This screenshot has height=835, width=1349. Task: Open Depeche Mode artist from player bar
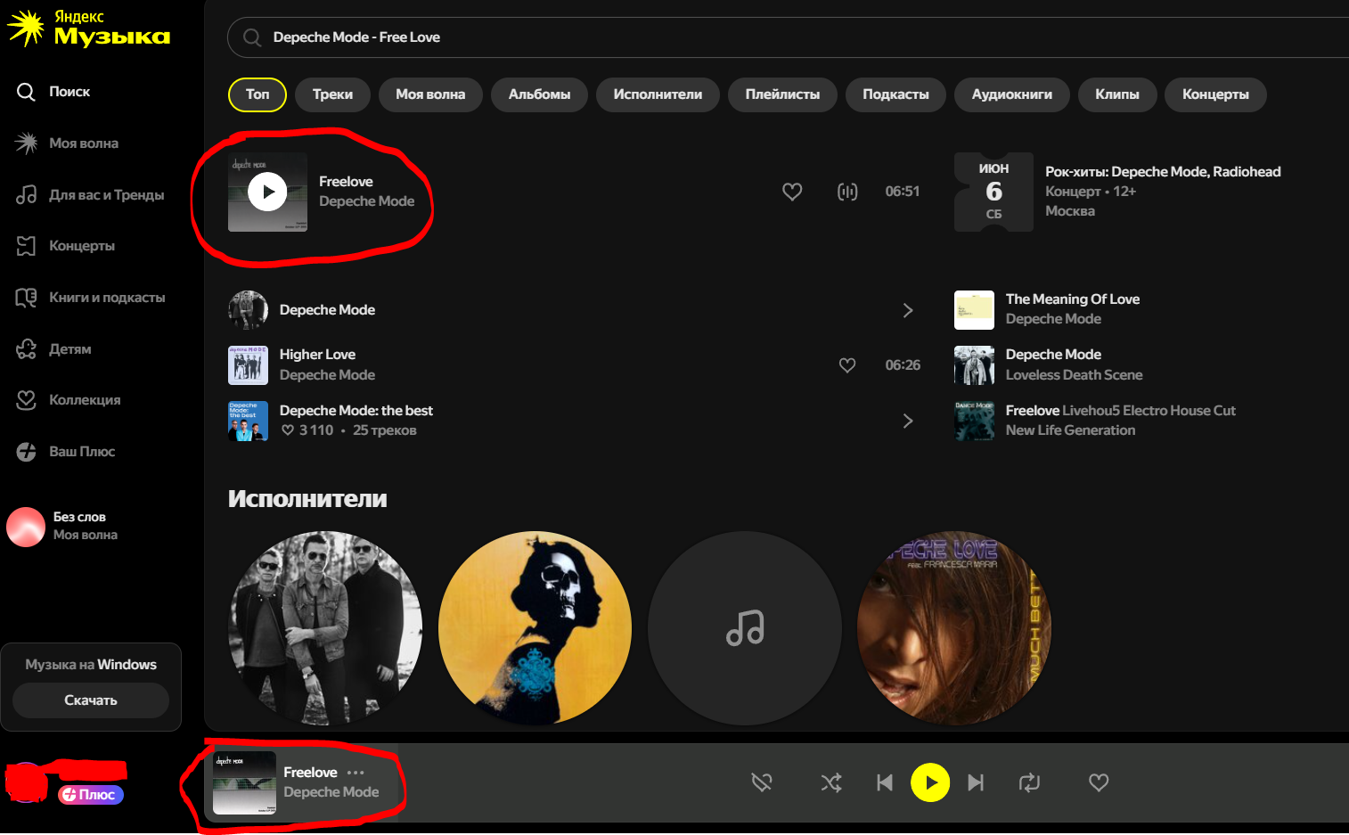pos(331,792)
